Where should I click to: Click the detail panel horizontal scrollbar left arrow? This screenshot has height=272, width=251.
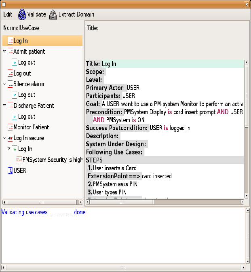coord(88,202)
